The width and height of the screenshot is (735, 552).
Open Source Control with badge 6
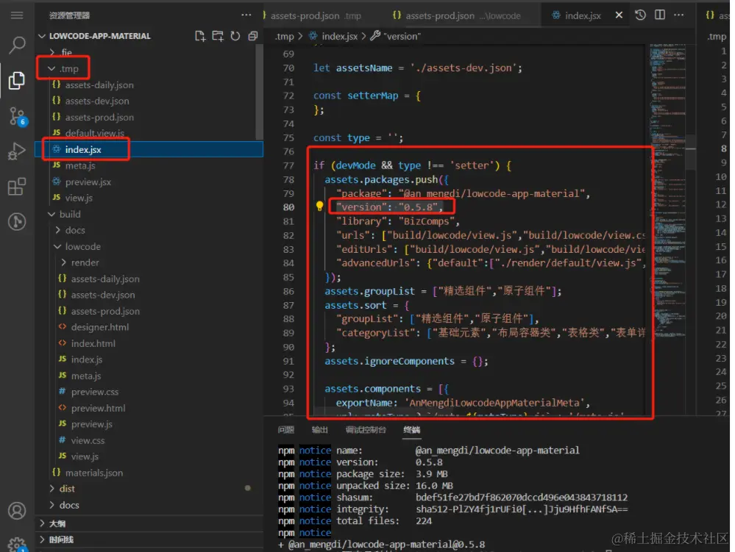pyautogui.click(x=18, y=116)
